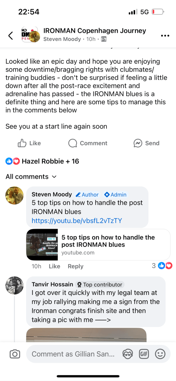This screenshot has height=381, width=176.
Task: Open avatar stickers icon in comment bar
Action: (128, 354)
